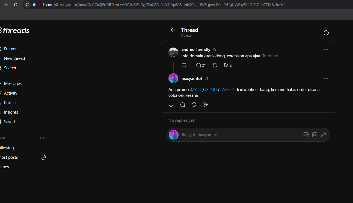This screenshot has height=203, width=353.
Task: Open more options for andreo_friendly's post
Action: point(326,49)
